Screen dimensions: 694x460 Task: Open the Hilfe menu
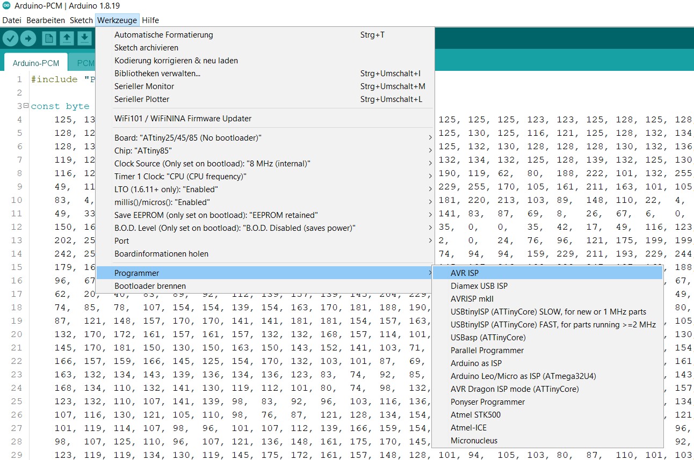click(150, 20)
